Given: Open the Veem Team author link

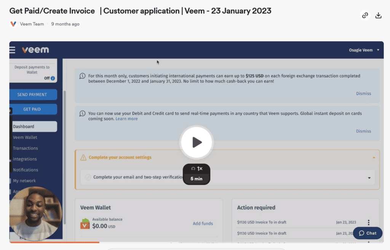Looking at the screenshot, I should coord(32,24).
